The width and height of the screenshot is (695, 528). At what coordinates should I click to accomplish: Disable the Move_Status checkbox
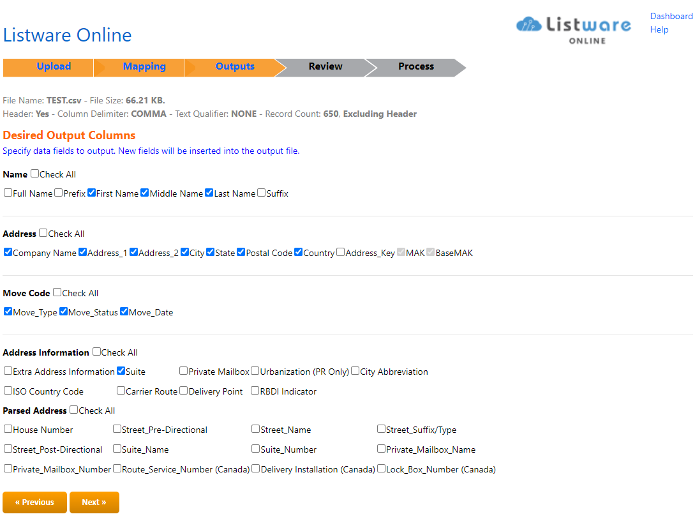pyautogui.click(x=64, y=312)
